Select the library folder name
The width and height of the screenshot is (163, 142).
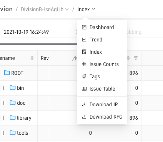24,118
